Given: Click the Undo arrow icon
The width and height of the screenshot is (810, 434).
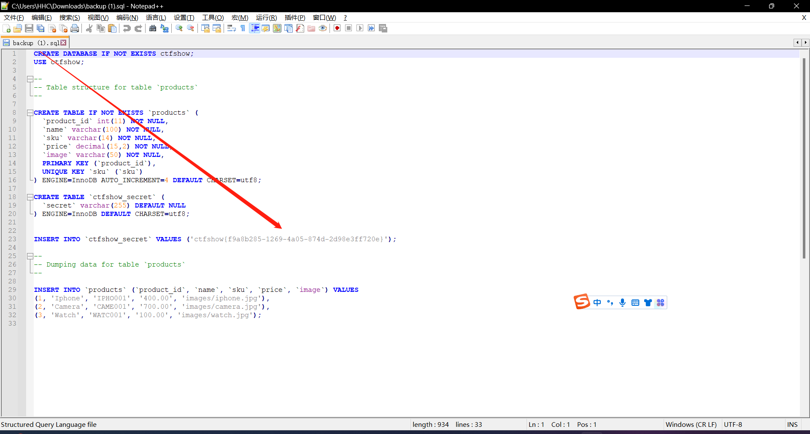Looking at the screenshot, I should pyautogui.click(x=127, y=28).
